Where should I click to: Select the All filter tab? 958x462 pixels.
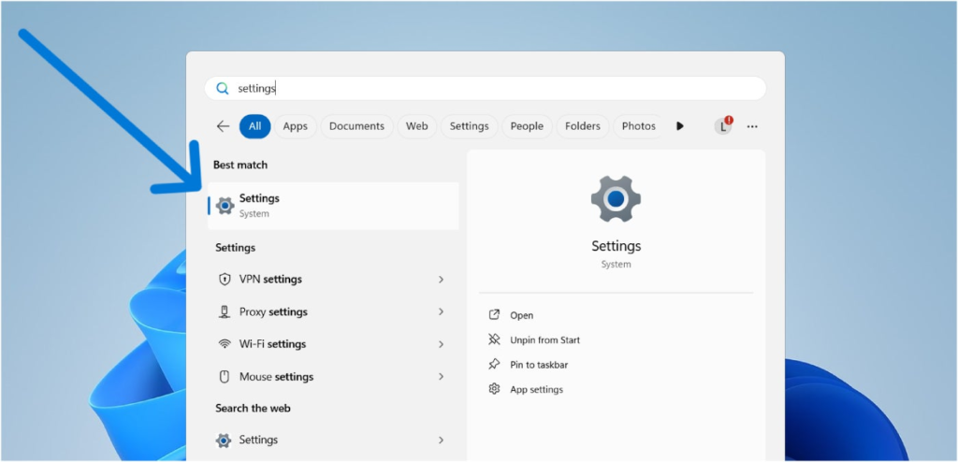click(x=254, y=126)
